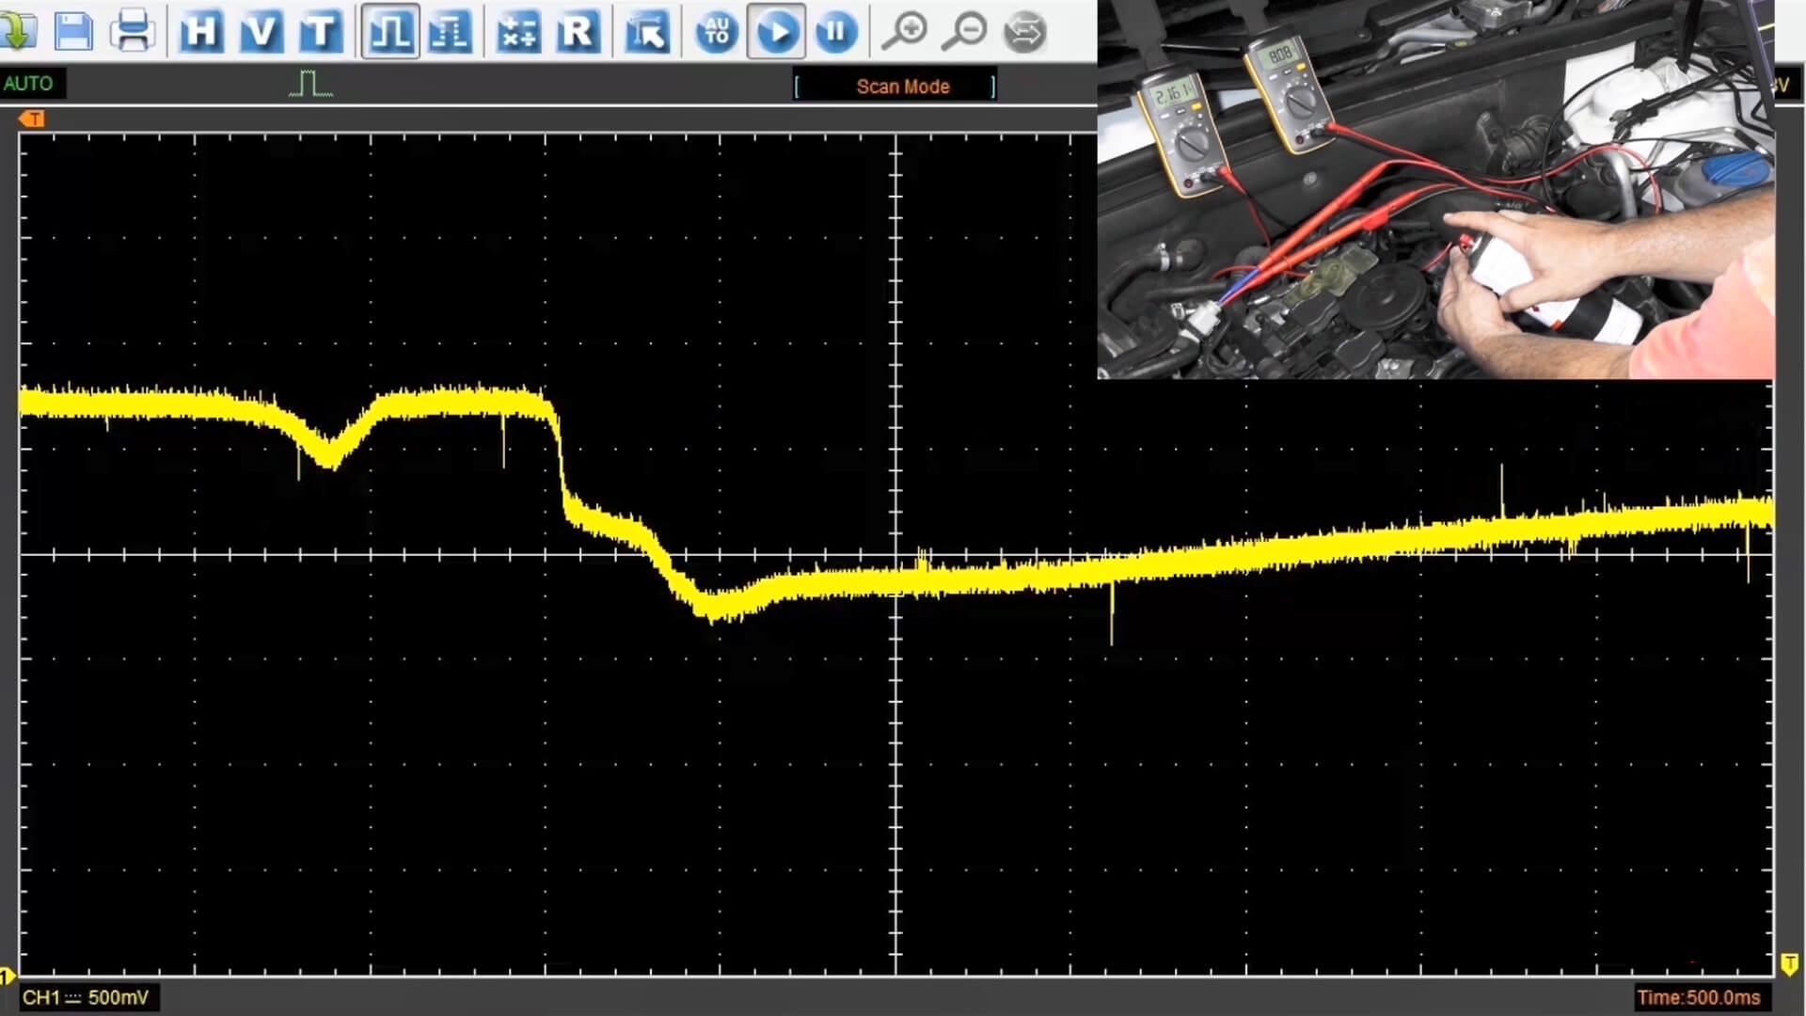The width and height of the screenshot is (1806, 1016).
Task: Click the gray swap arrows icon
Action: 1024,33
